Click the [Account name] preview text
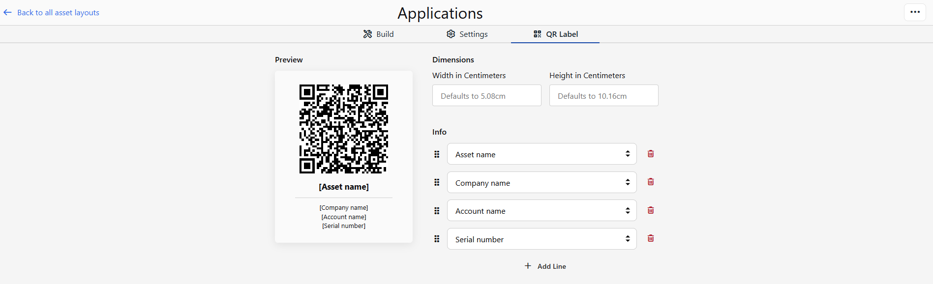 (x=344, y=217)
